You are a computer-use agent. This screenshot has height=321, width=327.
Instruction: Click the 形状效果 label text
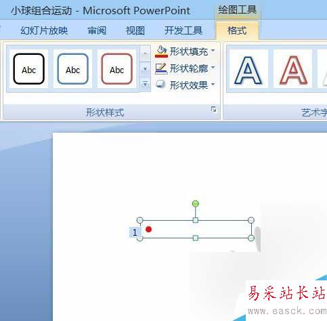click(x=189, y=85)
